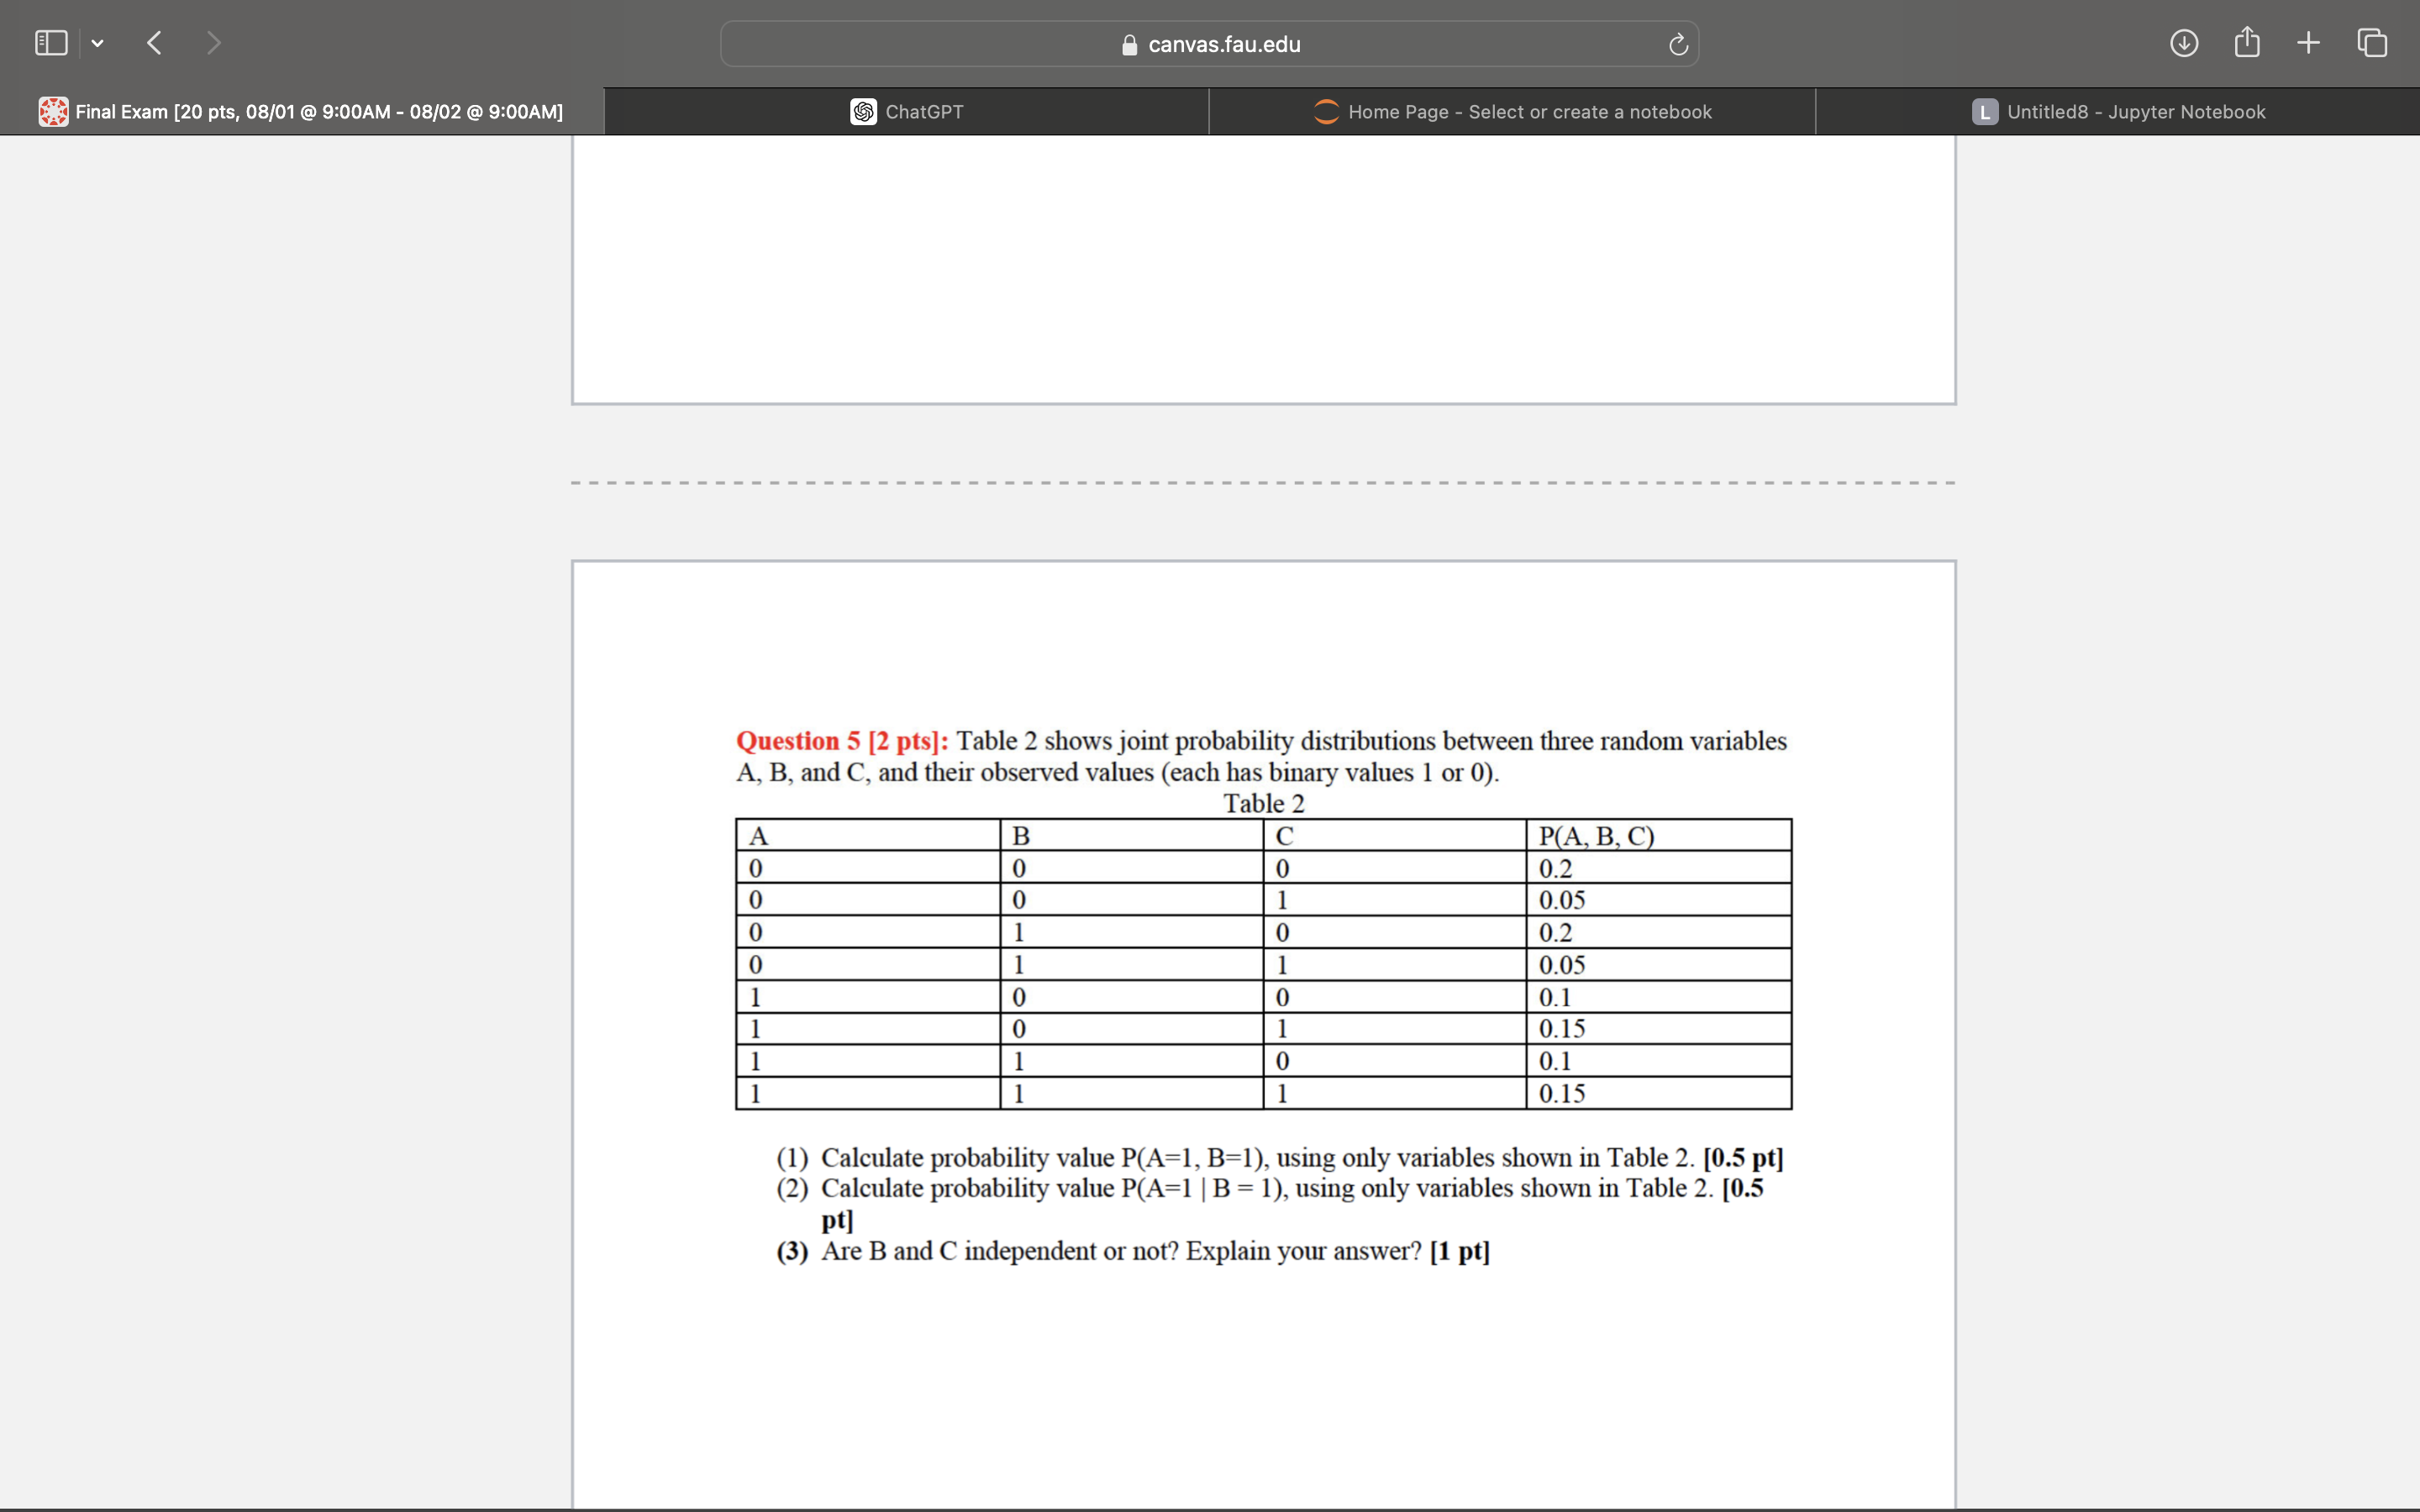Viewport: 2420px width, 1512px height.
Task: Click the 0.1 value in row 1,1,0
Action: tap(1555, 1061)
